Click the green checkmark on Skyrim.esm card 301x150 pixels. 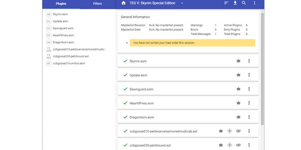tap(125, 61)
